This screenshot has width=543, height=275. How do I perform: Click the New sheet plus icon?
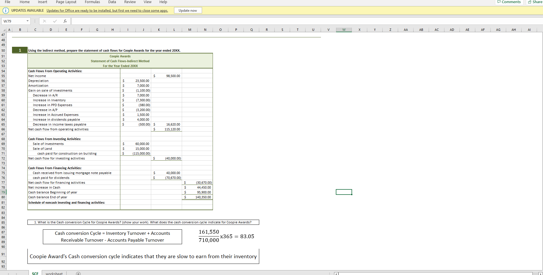point(78,273)
